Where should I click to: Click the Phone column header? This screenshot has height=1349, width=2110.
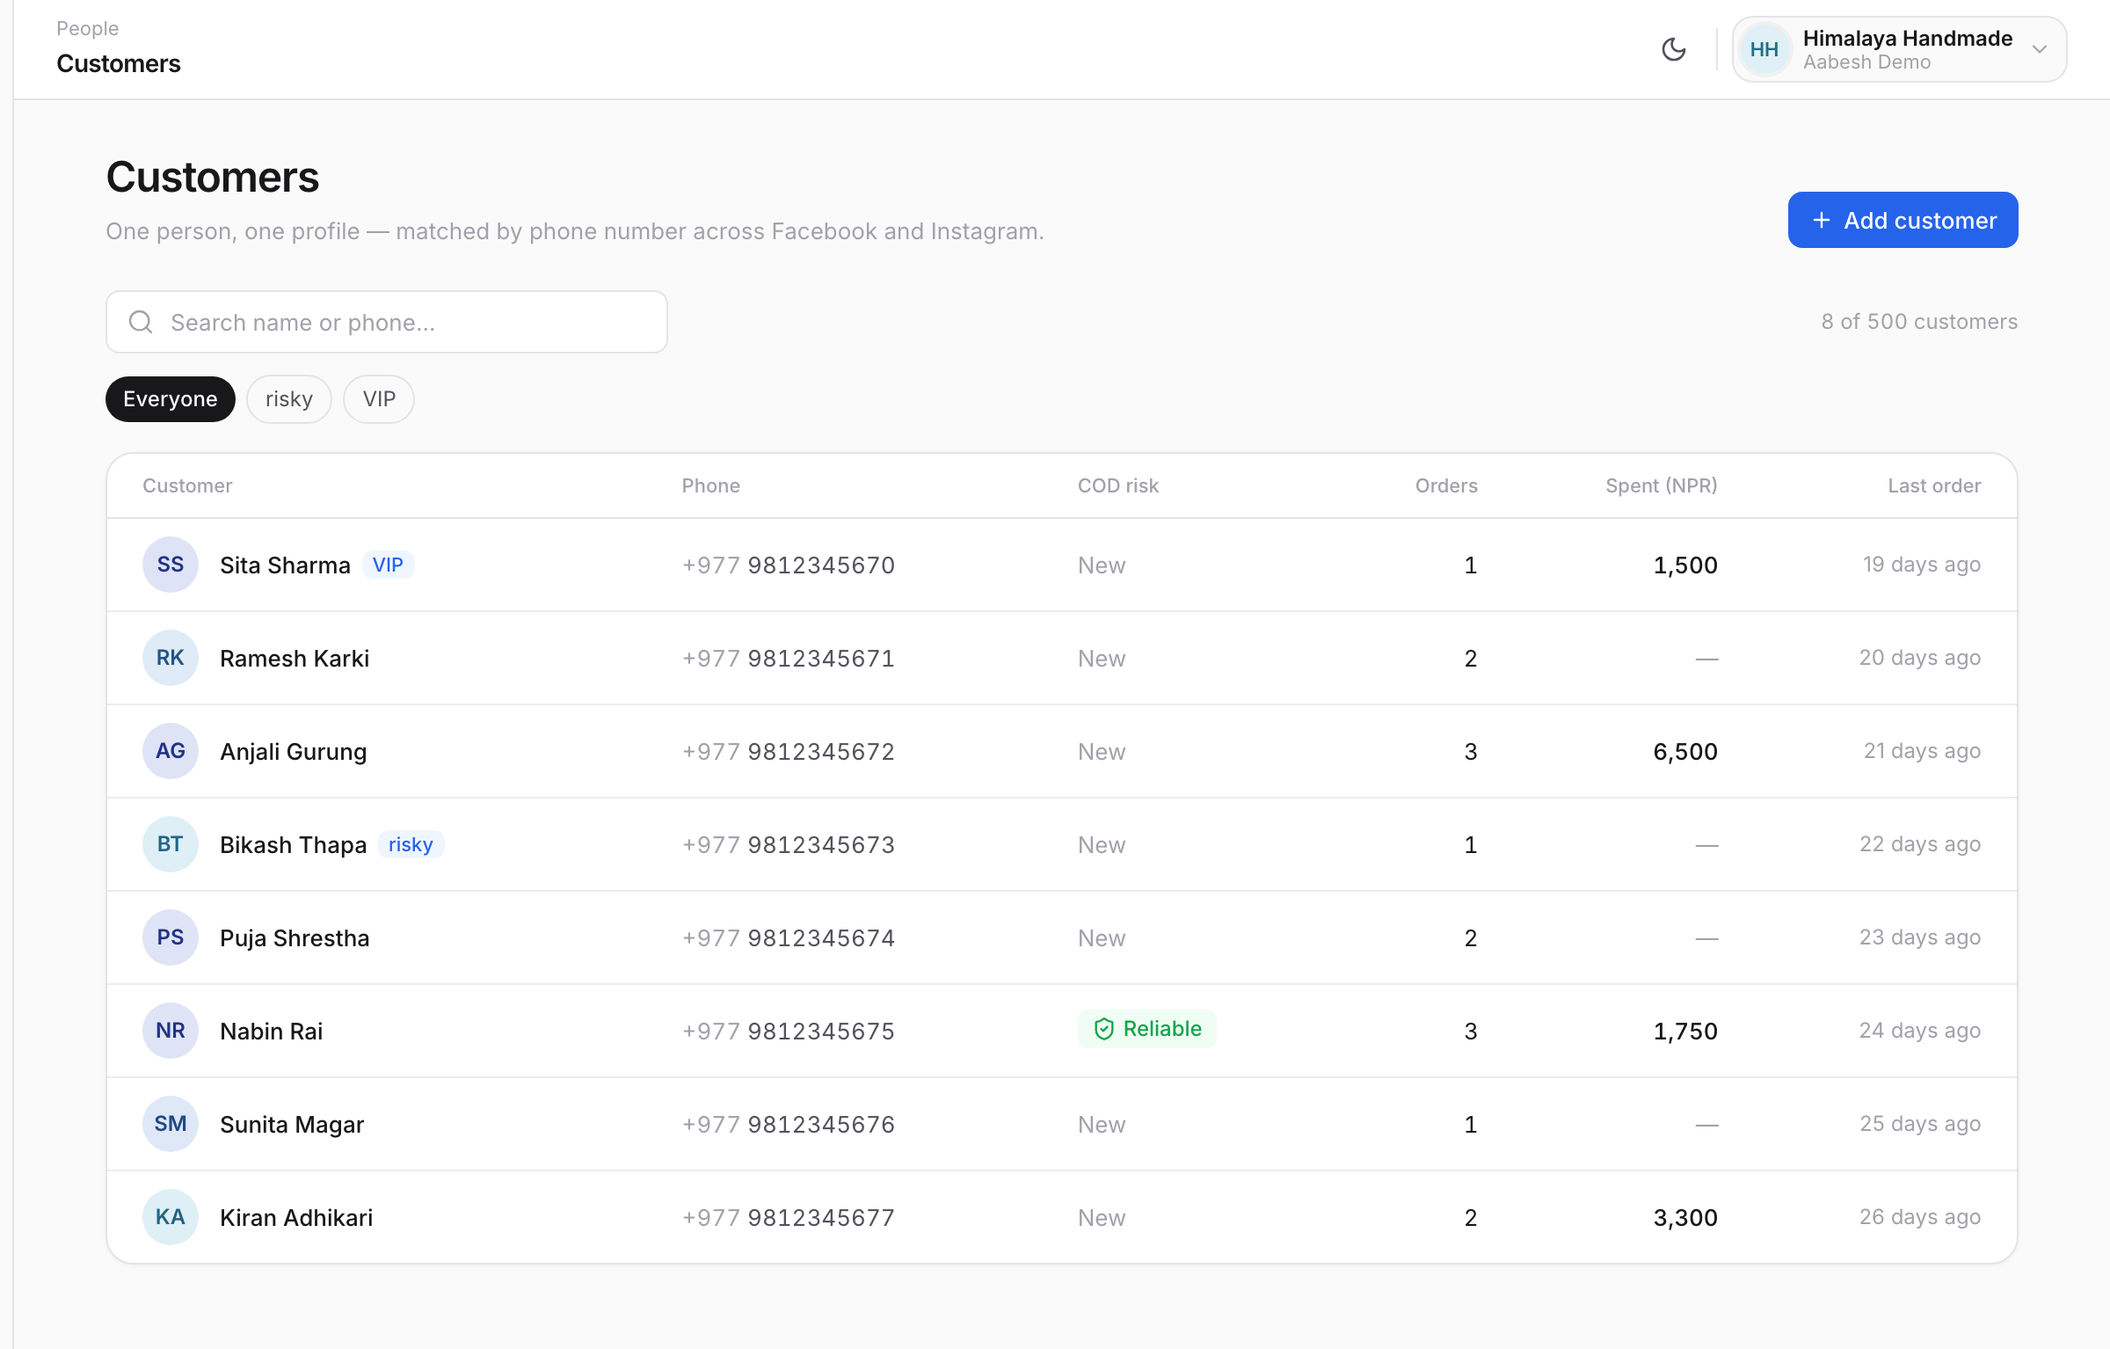[x=710, y=485]
